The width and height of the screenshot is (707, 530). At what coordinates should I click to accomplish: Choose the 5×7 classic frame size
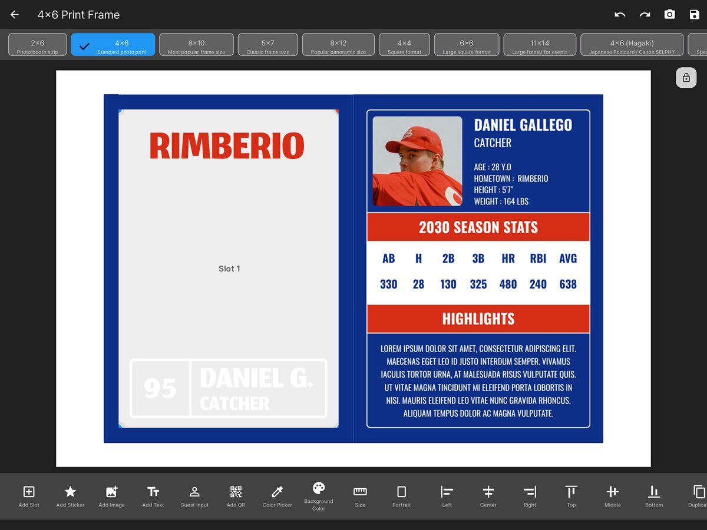[x=268, y=45]
